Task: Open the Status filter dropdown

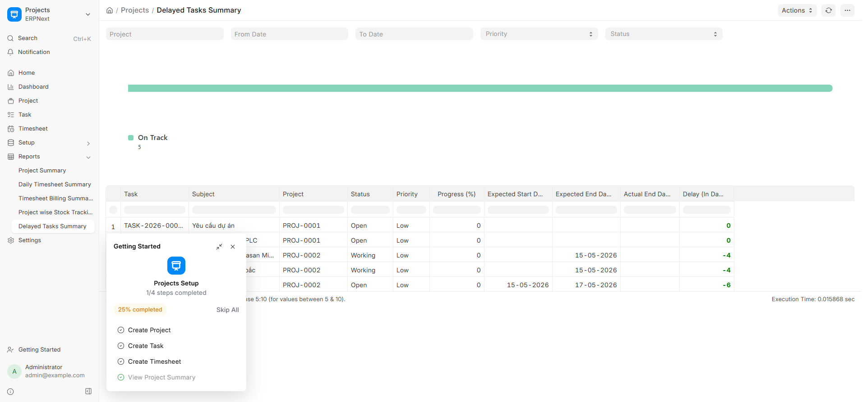Action: 663,34
